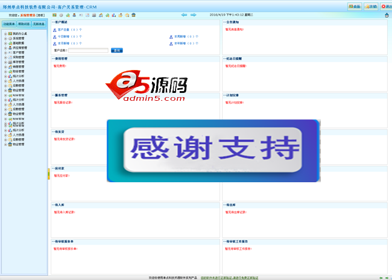Expand the 供应商管理 tree node
This screenshot has height=280, width=392.
[x=5, y=48]
